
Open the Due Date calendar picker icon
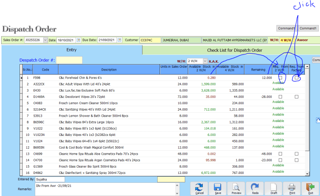pos(120,40)
